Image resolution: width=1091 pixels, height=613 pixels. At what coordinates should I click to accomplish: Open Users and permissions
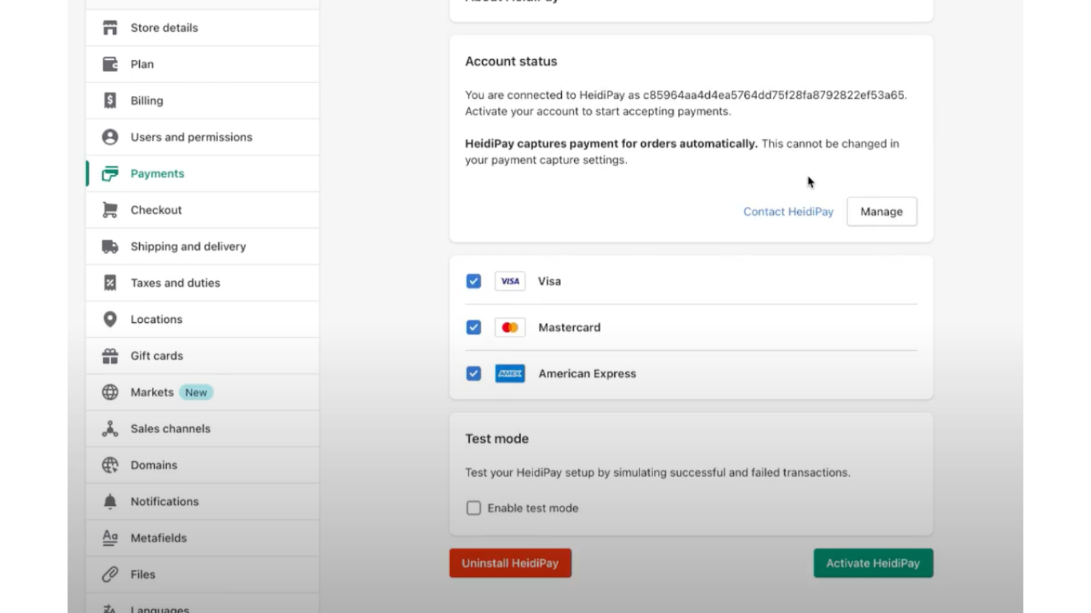[203, 137]
